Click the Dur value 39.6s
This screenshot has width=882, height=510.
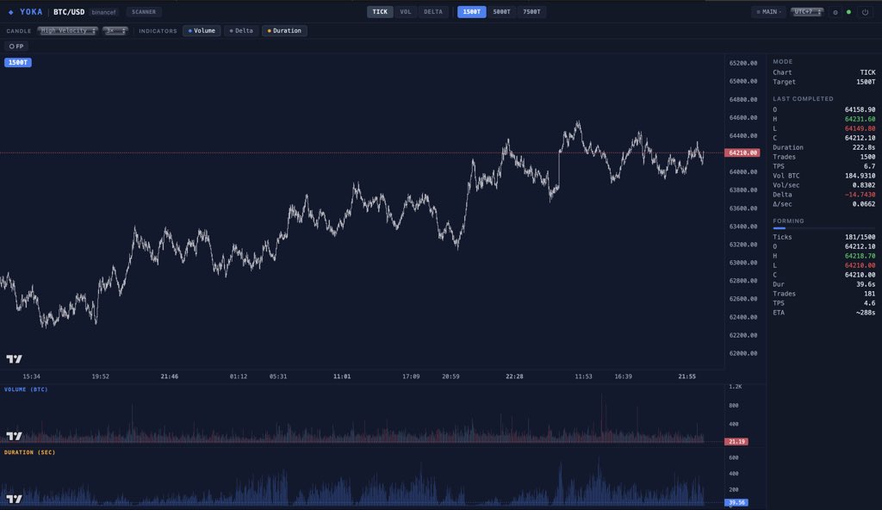click(x=866, y=284)
